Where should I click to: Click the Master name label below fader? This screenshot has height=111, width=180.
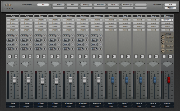tap(167, 103)
